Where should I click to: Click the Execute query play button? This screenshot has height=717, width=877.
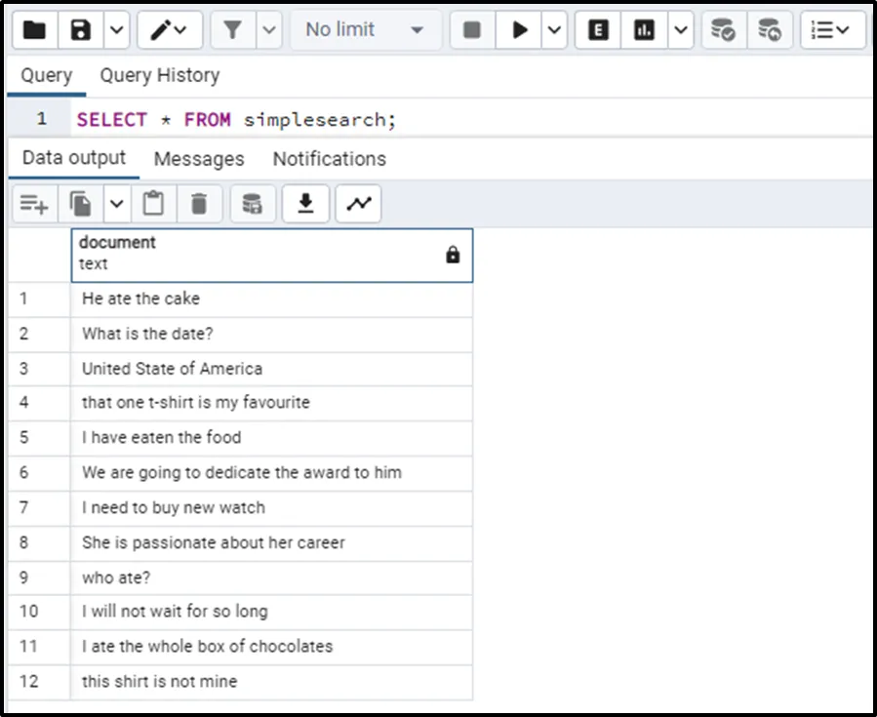coord(520,30)
